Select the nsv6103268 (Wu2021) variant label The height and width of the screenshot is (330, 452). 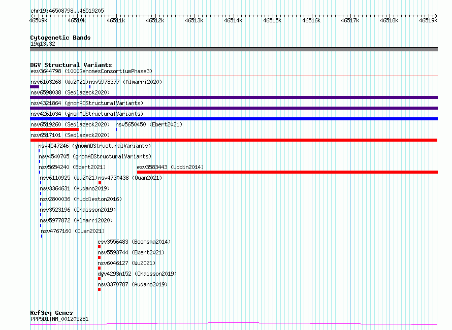tap(59, 82)
